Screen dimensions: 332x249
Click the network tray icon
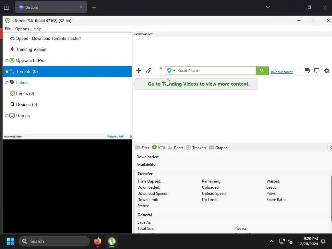(282, 241)
